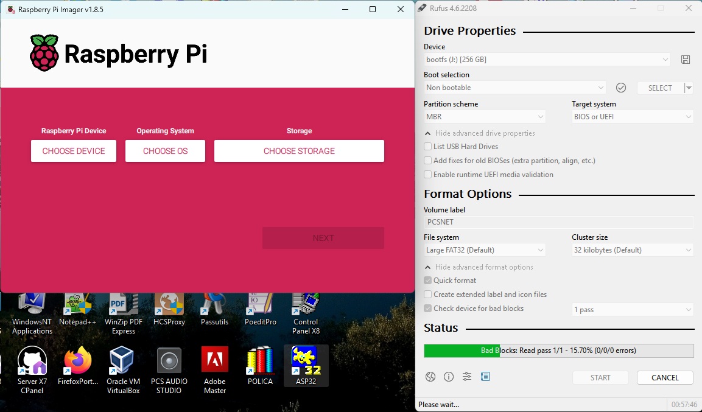
Task: Click Raspberry Pi logo in Imager
Action: 44,53
